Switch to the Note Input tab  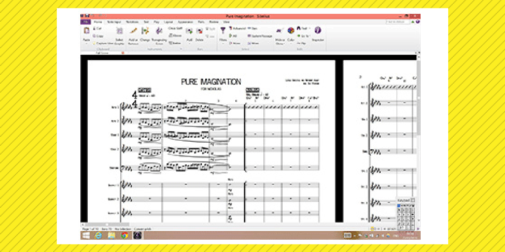(113, 22)
